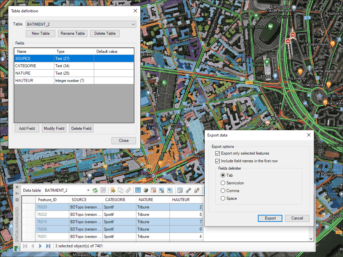Uncheck Export only selected features

pos(218,153)
